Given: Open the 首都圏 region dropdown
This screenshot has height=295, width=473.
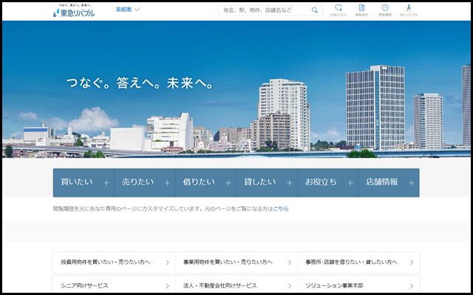Looking at the screenshot, I should tap(128, 10).
